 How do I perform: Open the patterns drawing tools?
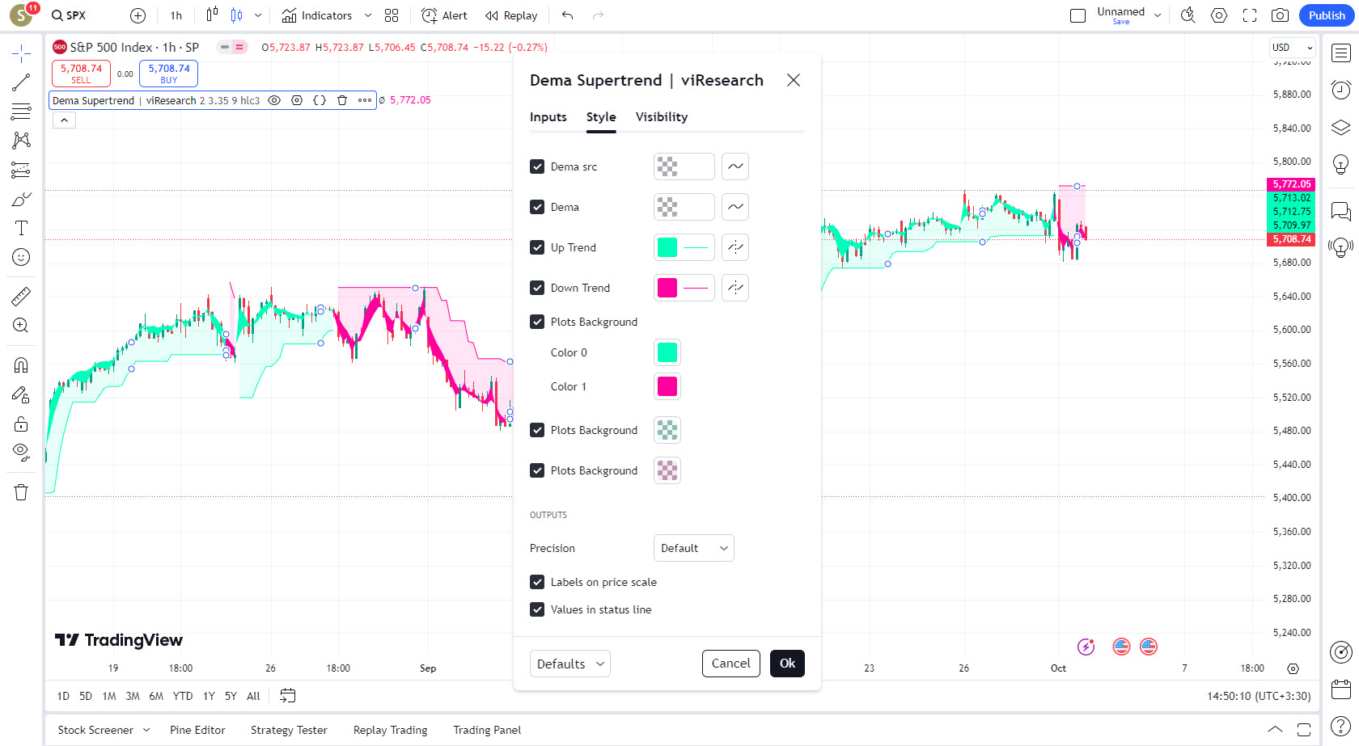point(21,141)
